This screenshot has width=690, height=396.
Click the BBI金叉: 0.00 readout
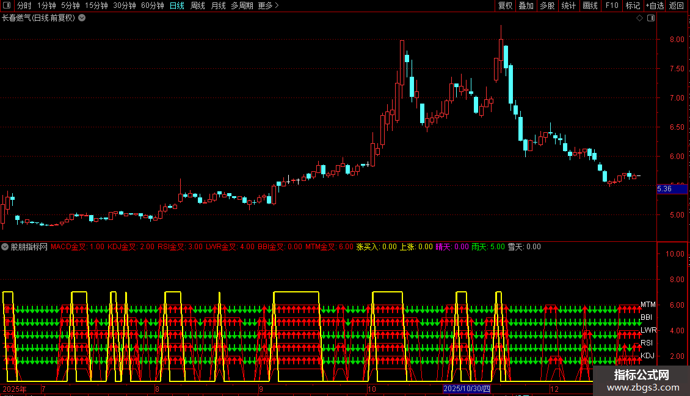point(280,247)
